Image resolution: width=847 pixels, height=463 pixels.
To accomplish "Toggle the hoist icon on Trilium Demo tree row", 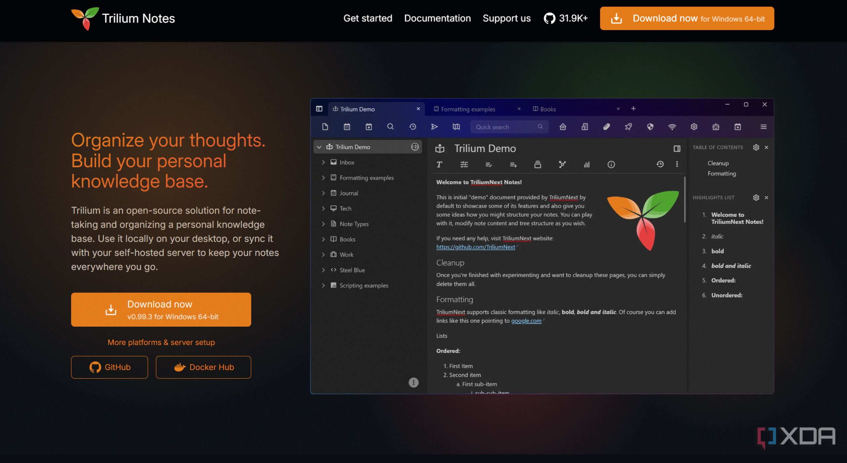I will pyautogui.click(x=414, y=147).
